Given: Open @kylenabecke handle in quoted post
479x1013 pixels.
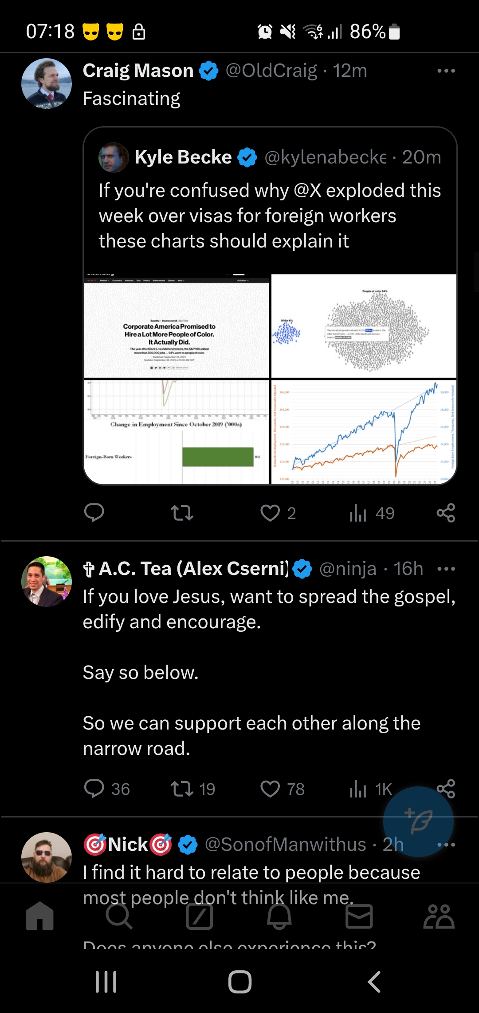Looking at the screenshot, I should click(x=326, y=157).
